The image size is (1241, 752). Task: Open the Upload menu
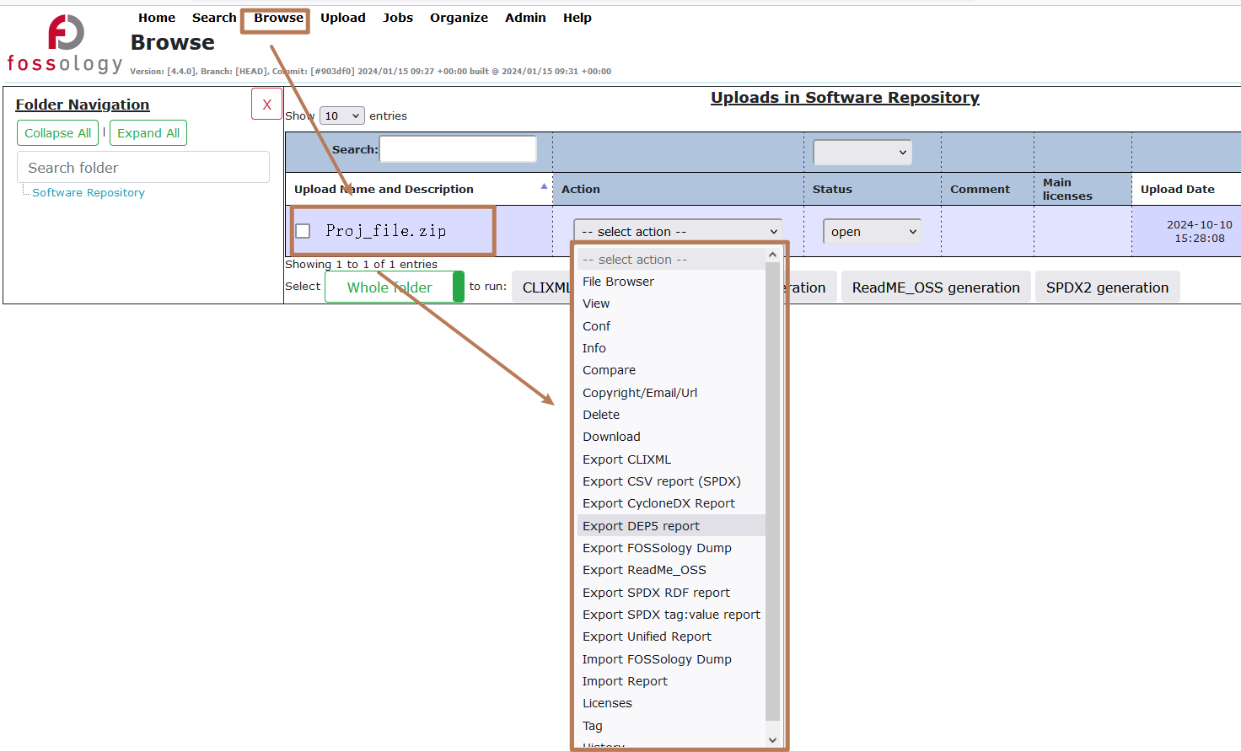pos(342,18)
